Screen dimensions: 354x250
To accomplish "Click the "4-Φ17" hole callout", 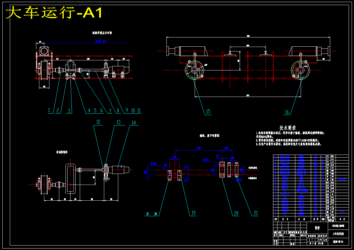I will point(153,164).
